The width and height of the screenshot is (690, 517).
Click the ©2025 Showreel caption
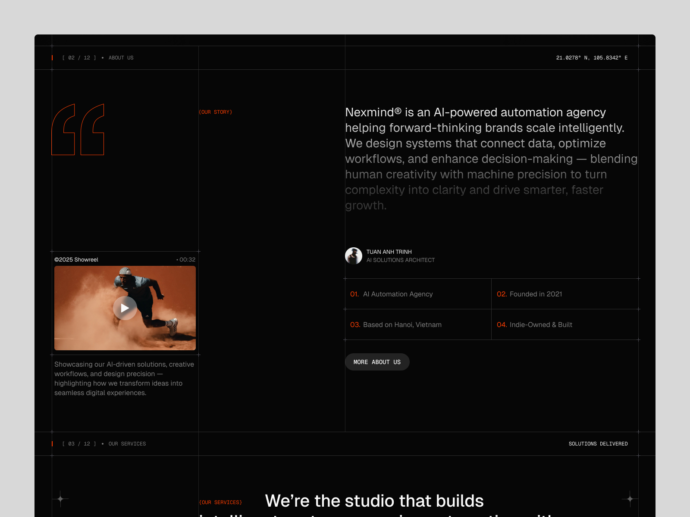tap(76, 259)
